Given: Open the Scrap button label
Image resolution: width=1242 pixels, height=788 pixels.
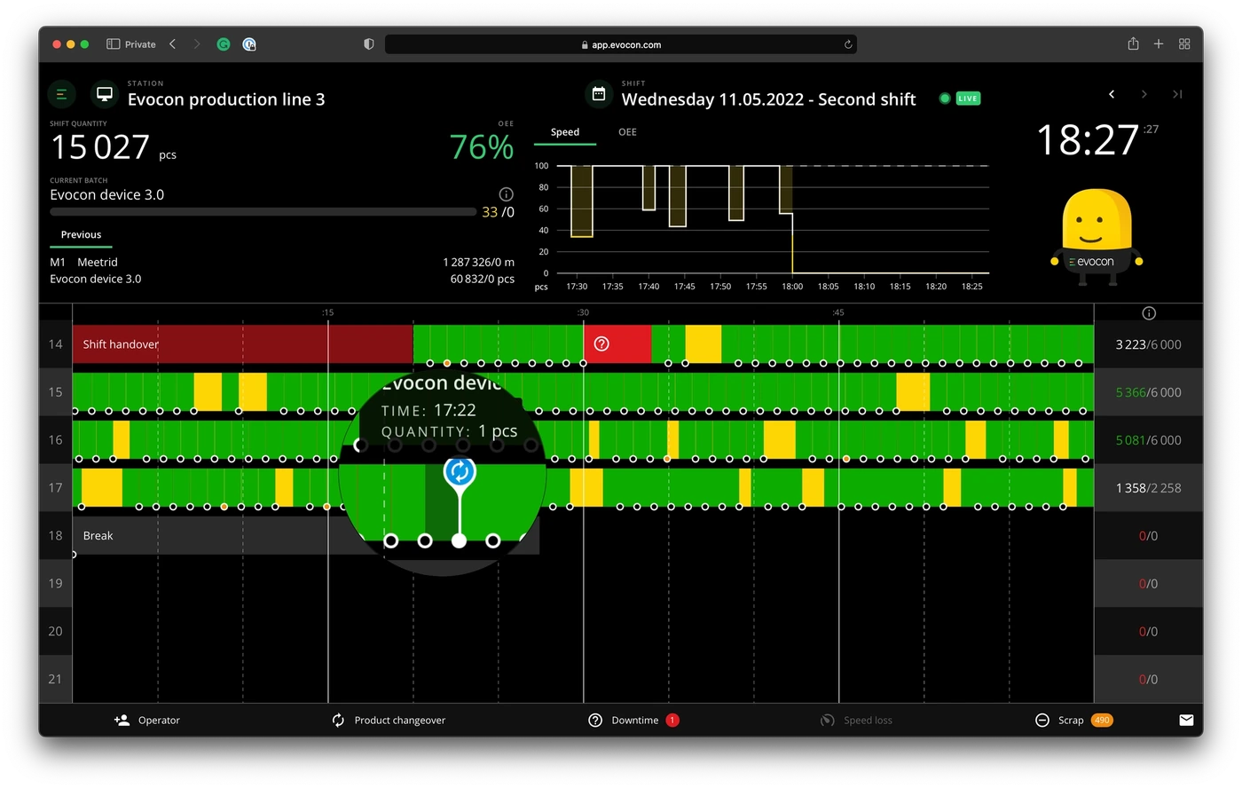Looking at the screenshot, I should point(1071,721).
